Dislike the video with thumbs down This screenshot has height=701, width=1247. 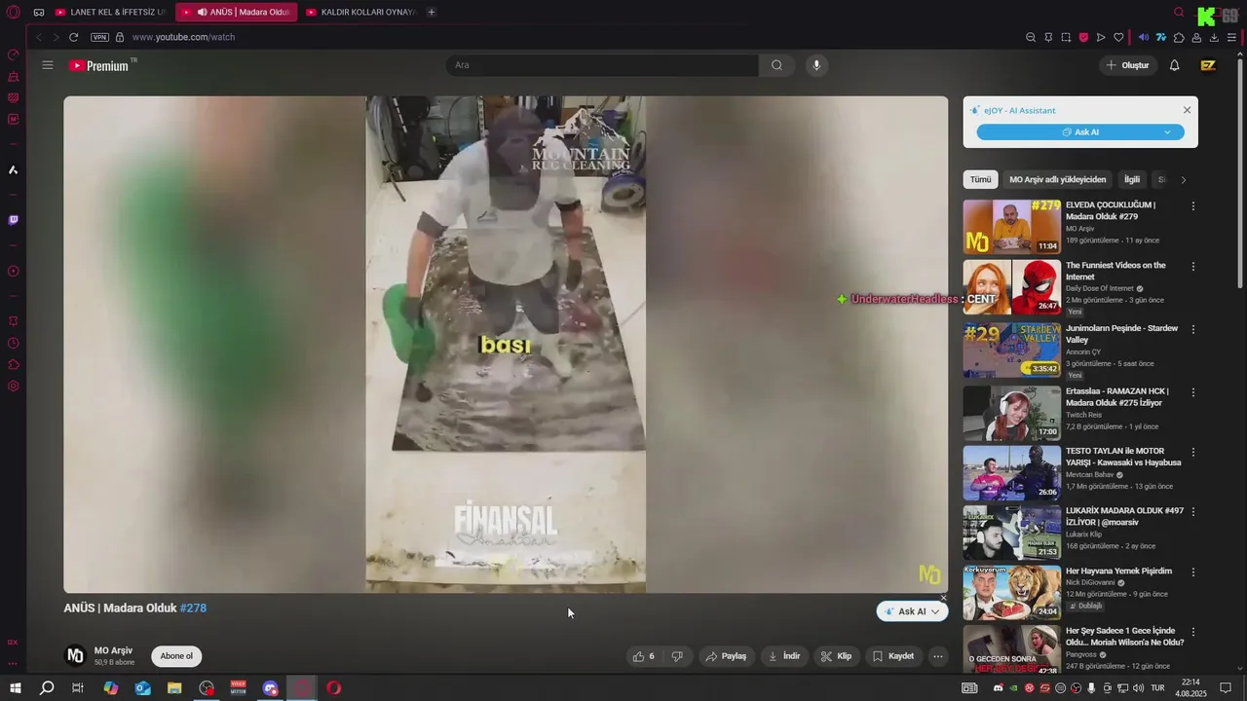coord(677,656)
